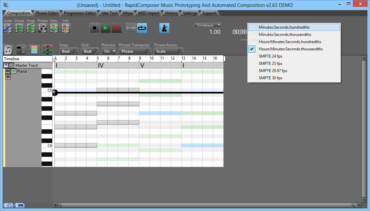Open the Phrases database icon

43,28
